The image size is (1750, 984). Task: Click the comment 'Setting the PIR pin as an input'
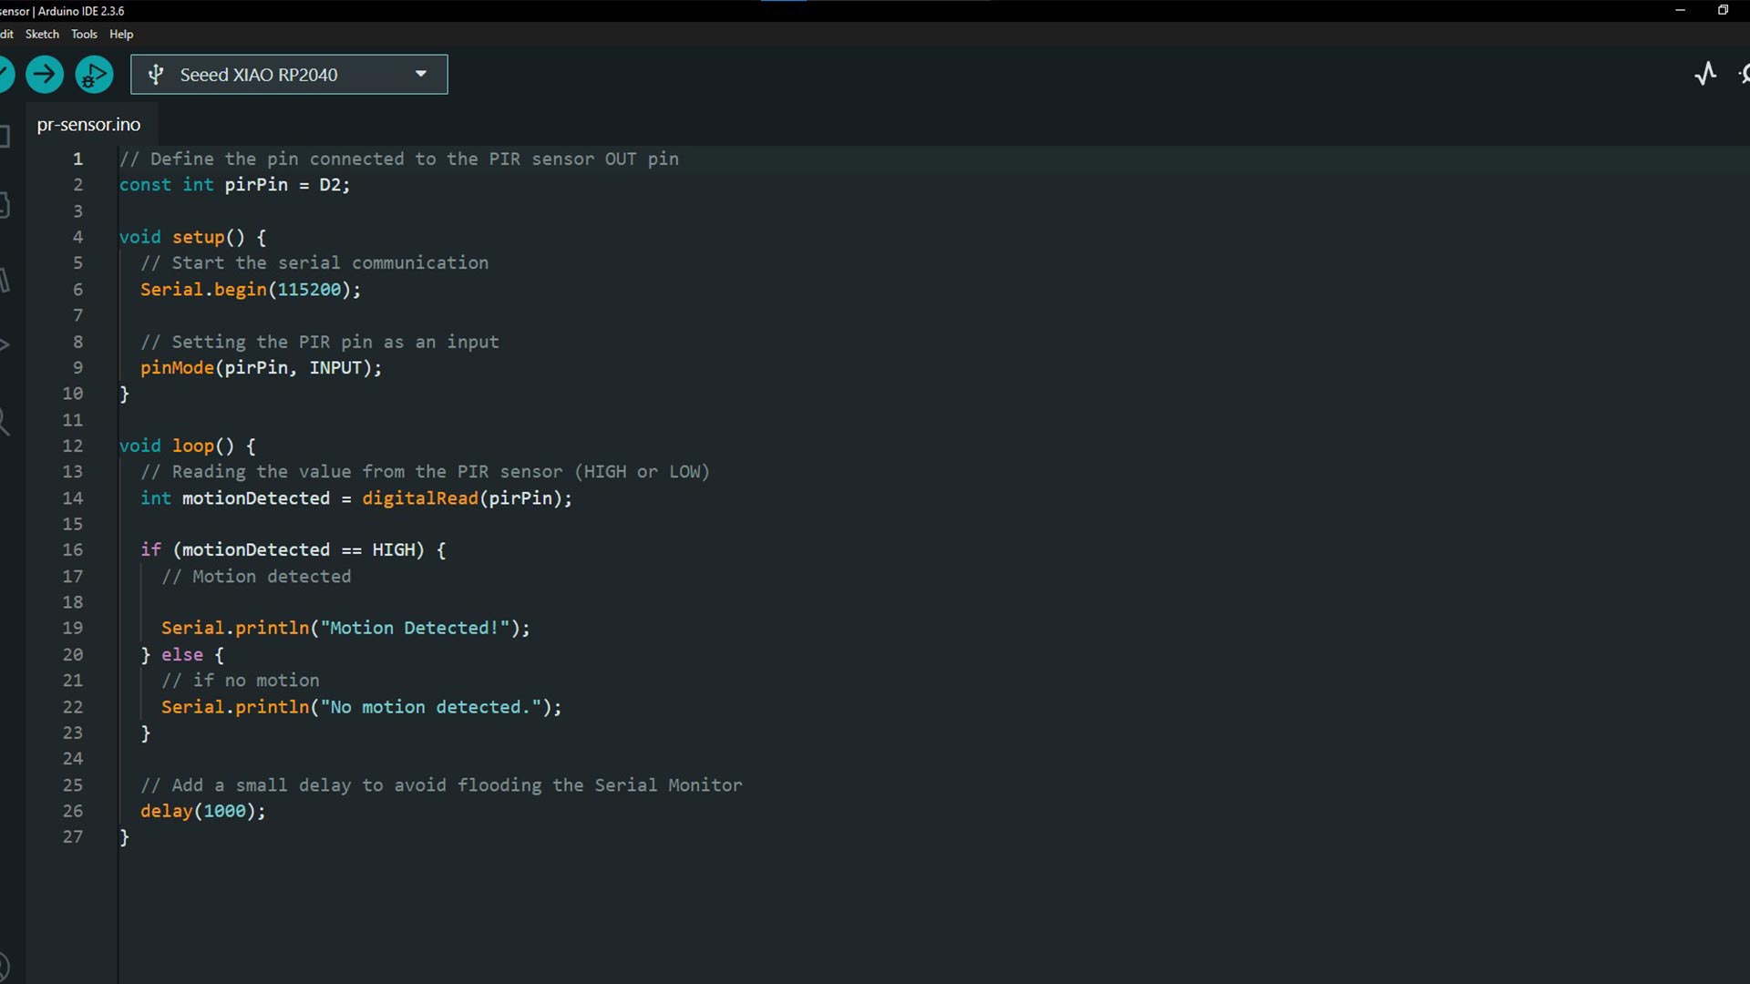pos(335,342)
